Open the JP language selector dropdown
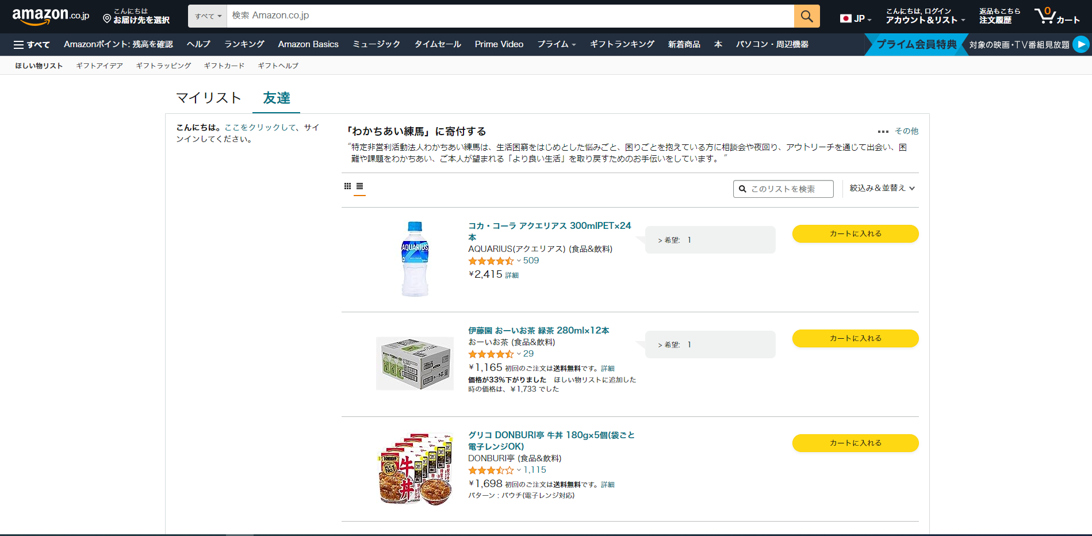This screenshot has height=536, width=1092. [856, 18]
